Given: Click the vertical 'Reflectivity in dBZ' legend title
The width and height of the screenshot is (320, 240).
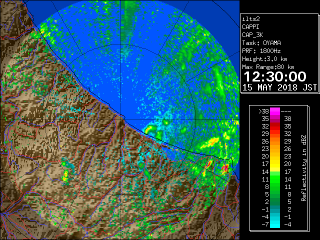Looking at the screenshot, I should [x=303, y=168].
